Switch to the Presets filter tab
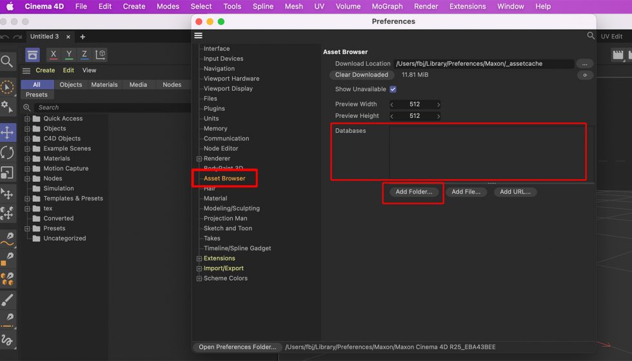 [x=37, y=95]
